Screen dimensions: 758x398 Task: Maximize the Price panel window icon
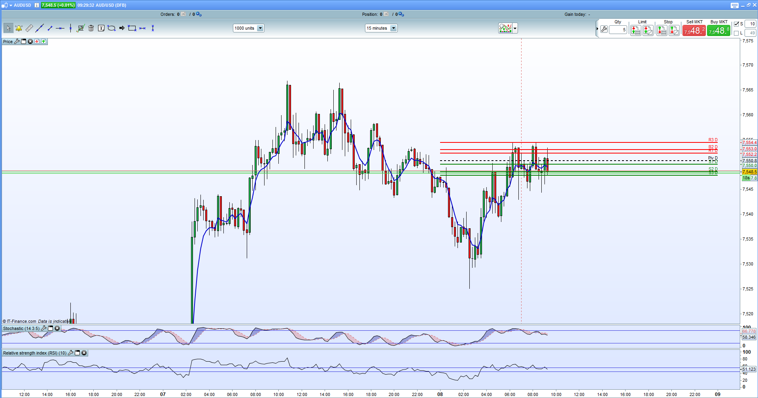coord(24,42)
